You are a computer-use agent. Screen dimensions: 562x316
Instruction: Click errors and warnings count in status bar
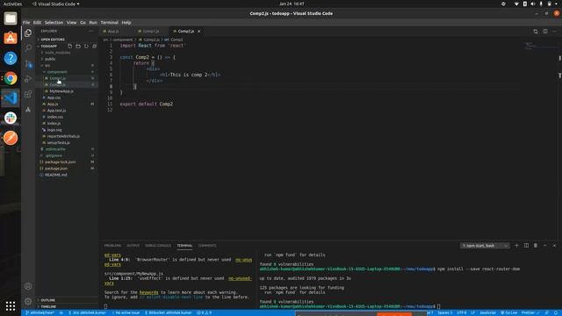tap(204, 312)
